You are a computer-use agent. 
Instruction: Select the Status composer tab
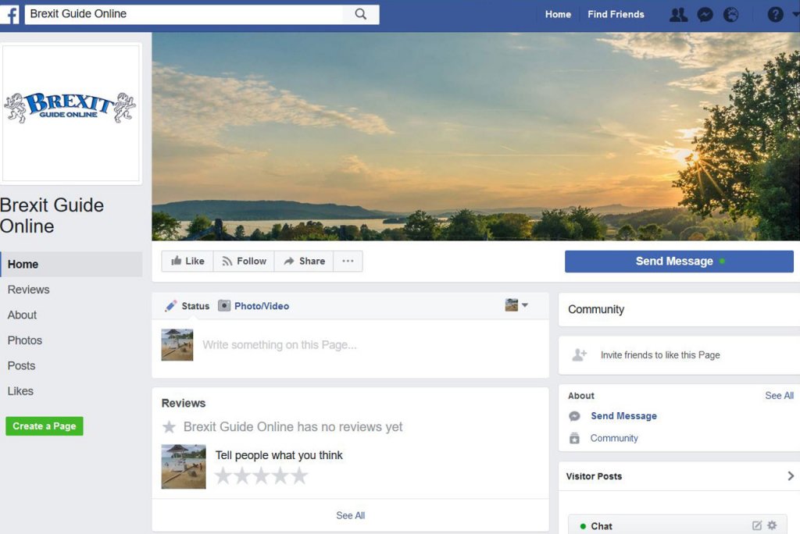click(187, 306)
